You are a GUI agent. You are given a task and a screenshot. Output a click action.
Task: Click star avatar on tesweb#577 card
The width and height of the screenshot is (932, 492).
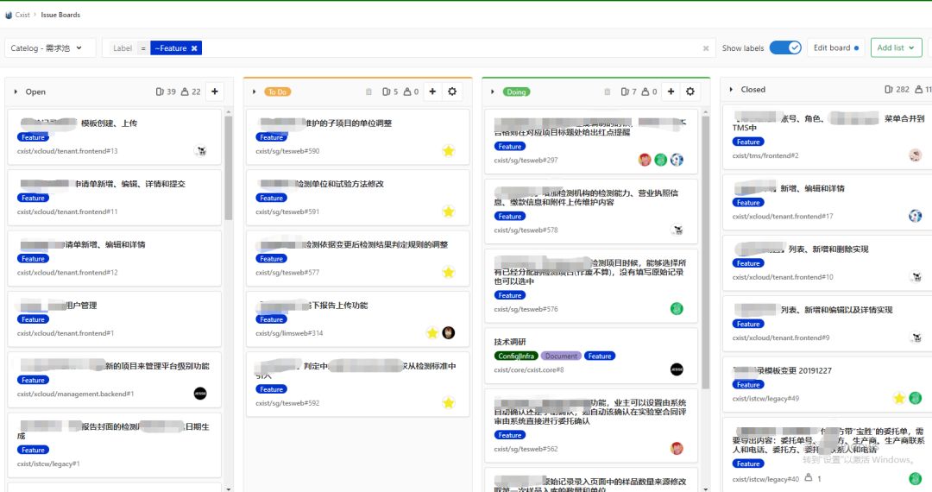449,272
